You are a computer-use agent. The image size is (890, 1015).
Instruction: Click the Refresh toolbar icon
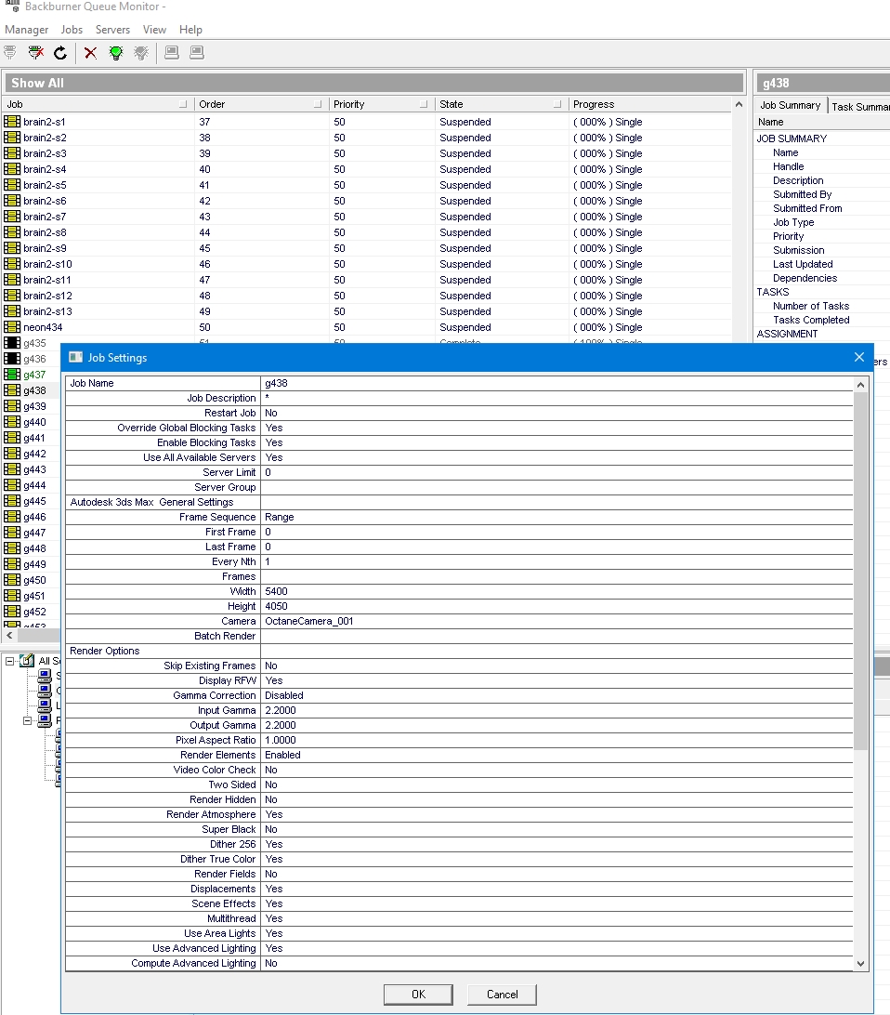pyautogui.click(x=60, y=53)
